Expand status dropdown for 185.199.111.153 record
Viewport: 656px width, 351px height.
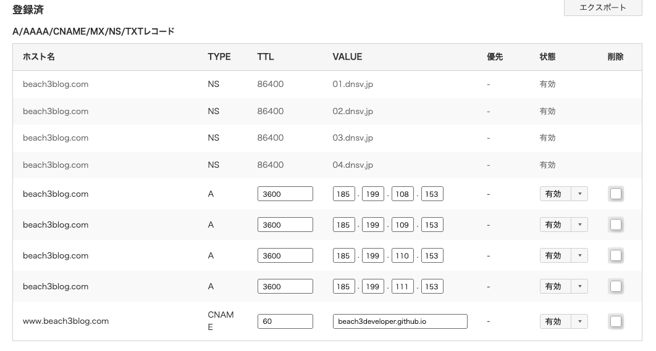click(563, 286)
